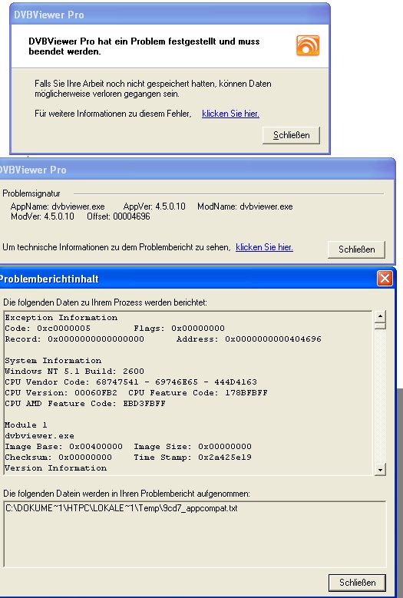
Task: Click the 'CPU Vendor Code' line in the report
Action: point(130,382)
